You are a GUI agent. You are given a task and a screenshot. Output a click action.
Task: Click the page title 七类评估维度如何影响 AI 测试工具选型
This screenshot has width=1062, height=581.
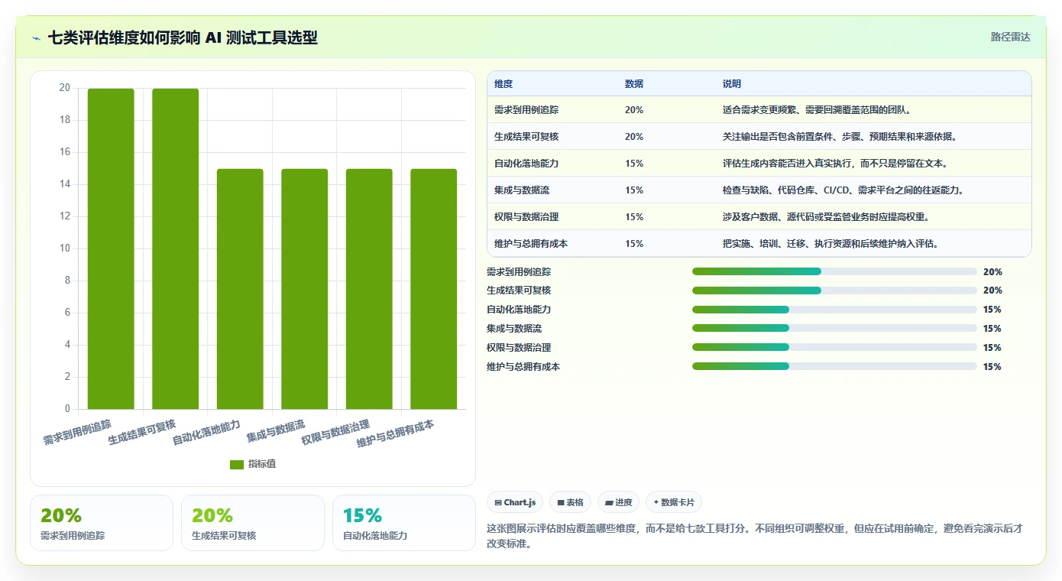(183, 37)
